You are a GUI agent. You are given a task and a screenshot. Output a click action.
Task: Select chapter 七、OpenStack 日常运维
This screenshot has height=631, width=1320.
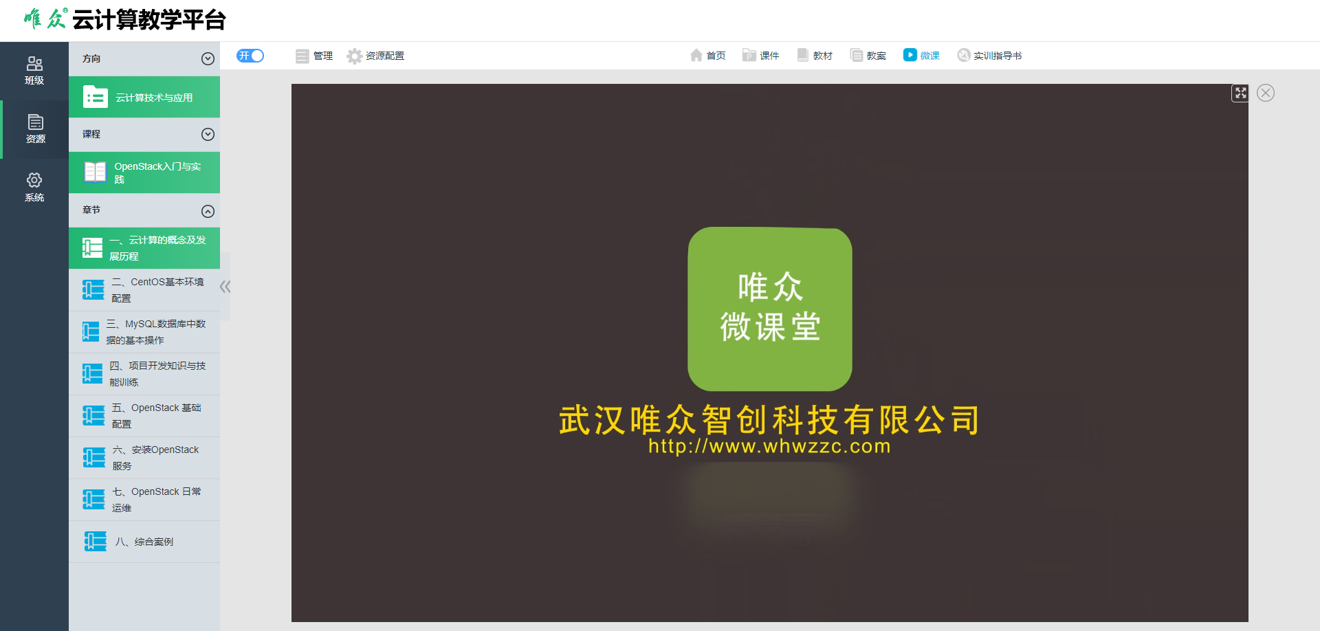click(x=144, y=500)
